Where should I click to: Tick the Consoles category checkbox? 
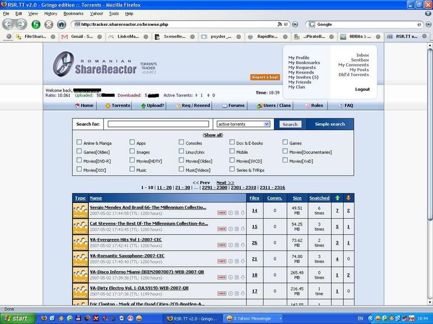[181, 142]
